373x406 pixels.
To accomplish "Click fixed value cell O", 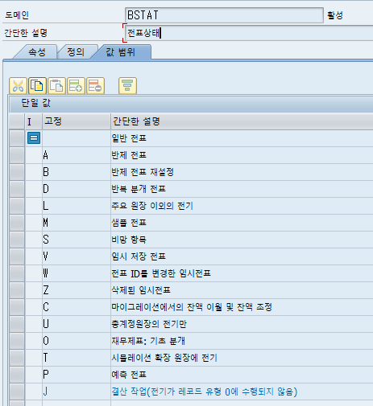I will pyautogui.click(x=77, y=341).
